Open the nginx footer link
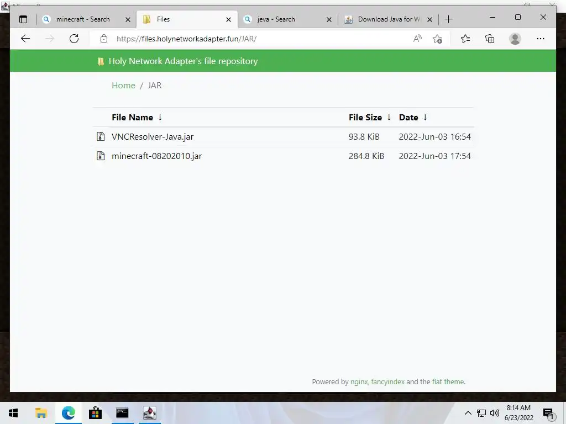566x424 pixels. (x=359, y=381)
